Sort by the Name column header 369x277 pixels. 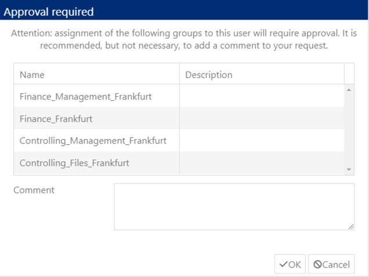pyautogui.click(x=96, y=74)
